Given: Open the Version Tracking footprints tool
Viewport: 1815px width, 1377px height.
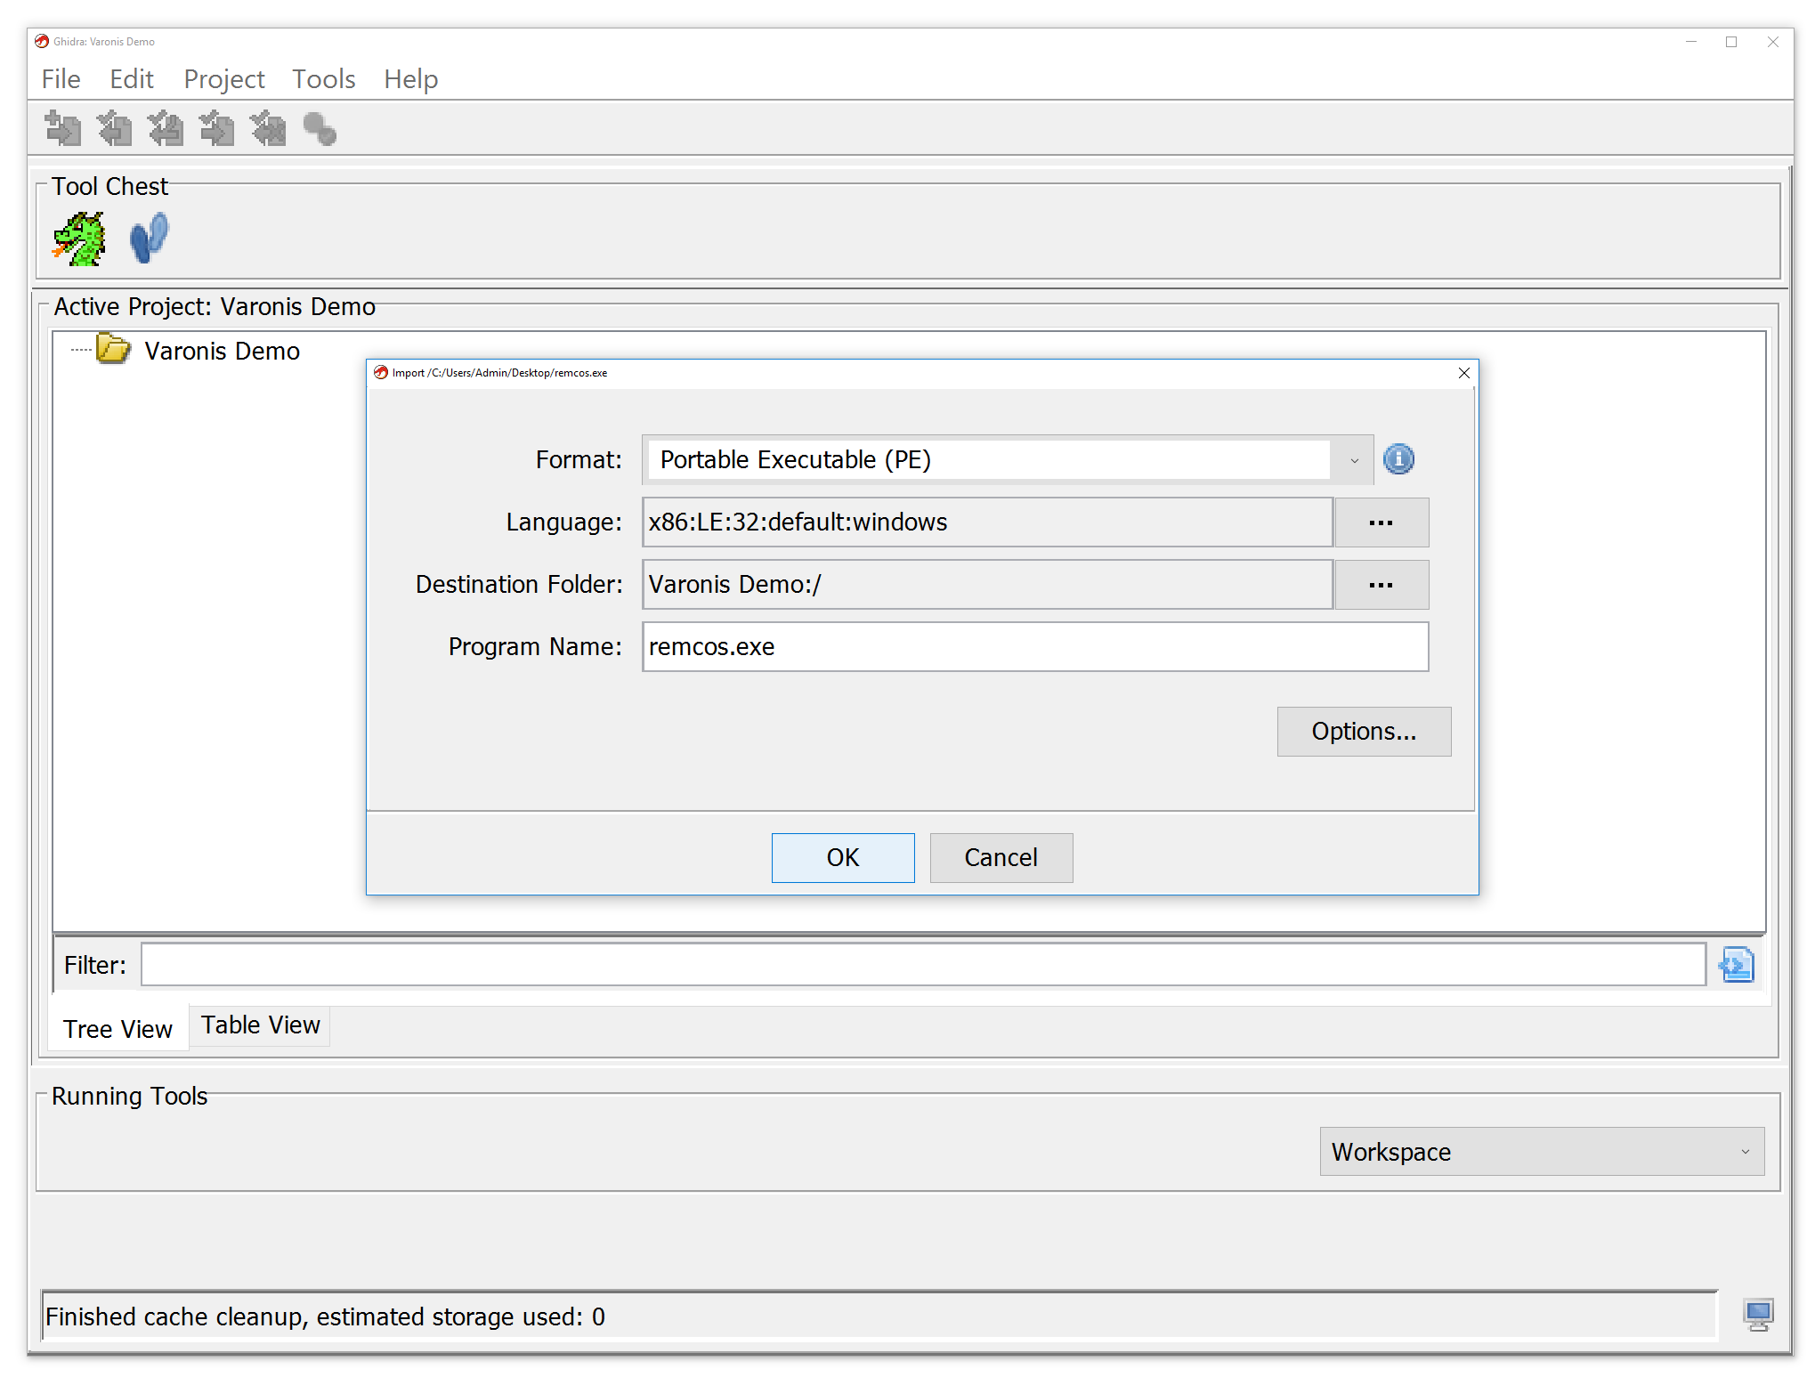Looking at the screenshot, I should pos(148,237).
